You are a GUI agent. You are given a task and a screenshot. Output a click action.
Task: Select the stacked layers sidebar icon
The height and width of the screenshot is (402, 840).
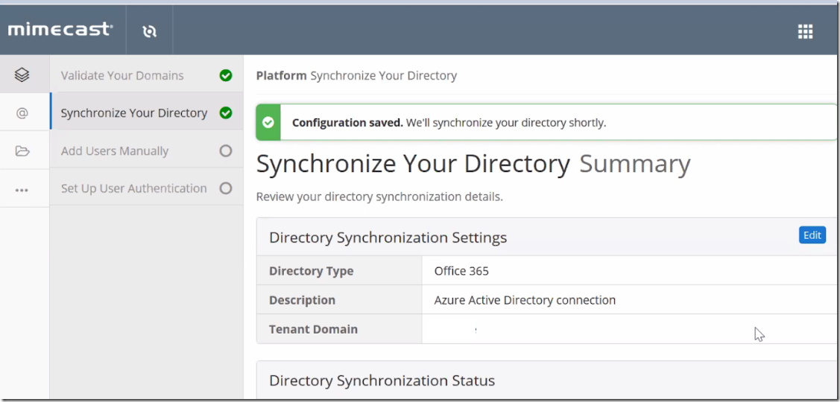coord(22,75)
